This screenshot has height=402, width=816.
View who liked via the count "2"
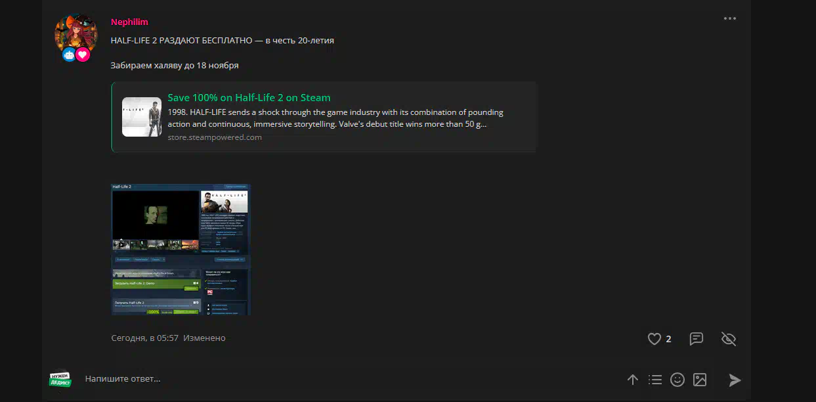pos(668,339)
